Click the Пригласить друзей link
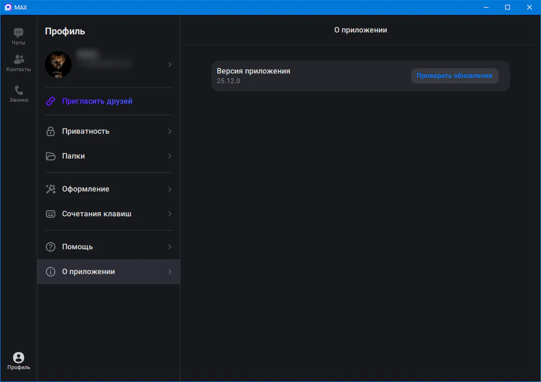The width and height of the screenshot is (541, 382). point(97,101)
